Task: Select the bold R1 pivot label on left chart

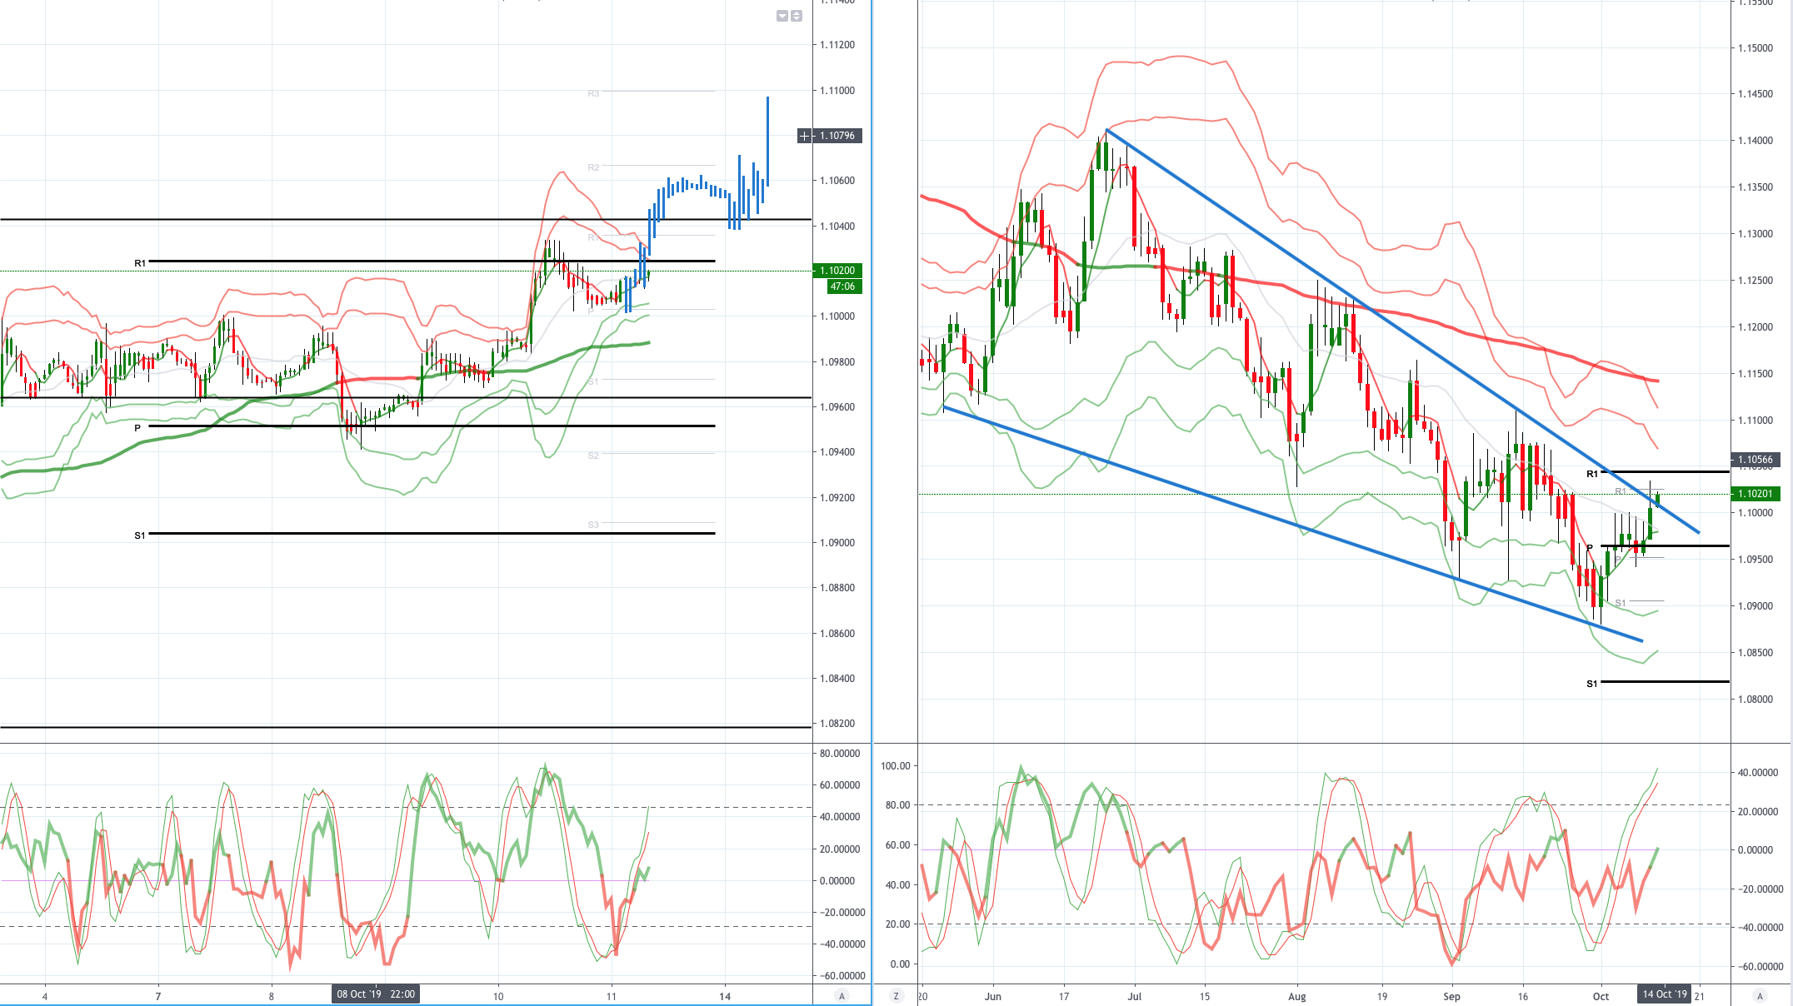Action: [140, 263]
